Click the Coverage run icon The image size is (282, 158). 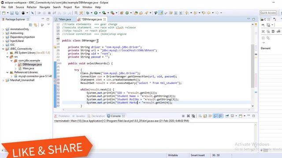104,13
